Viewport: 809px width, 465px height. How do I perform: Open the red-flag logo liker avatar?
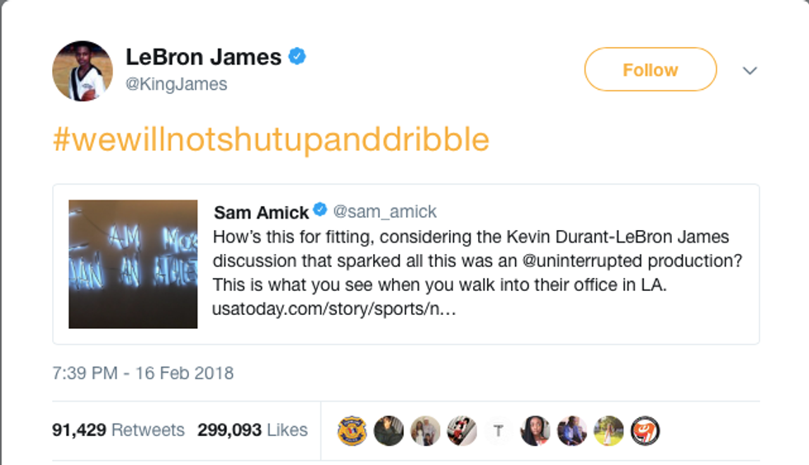tap(645, 430)
